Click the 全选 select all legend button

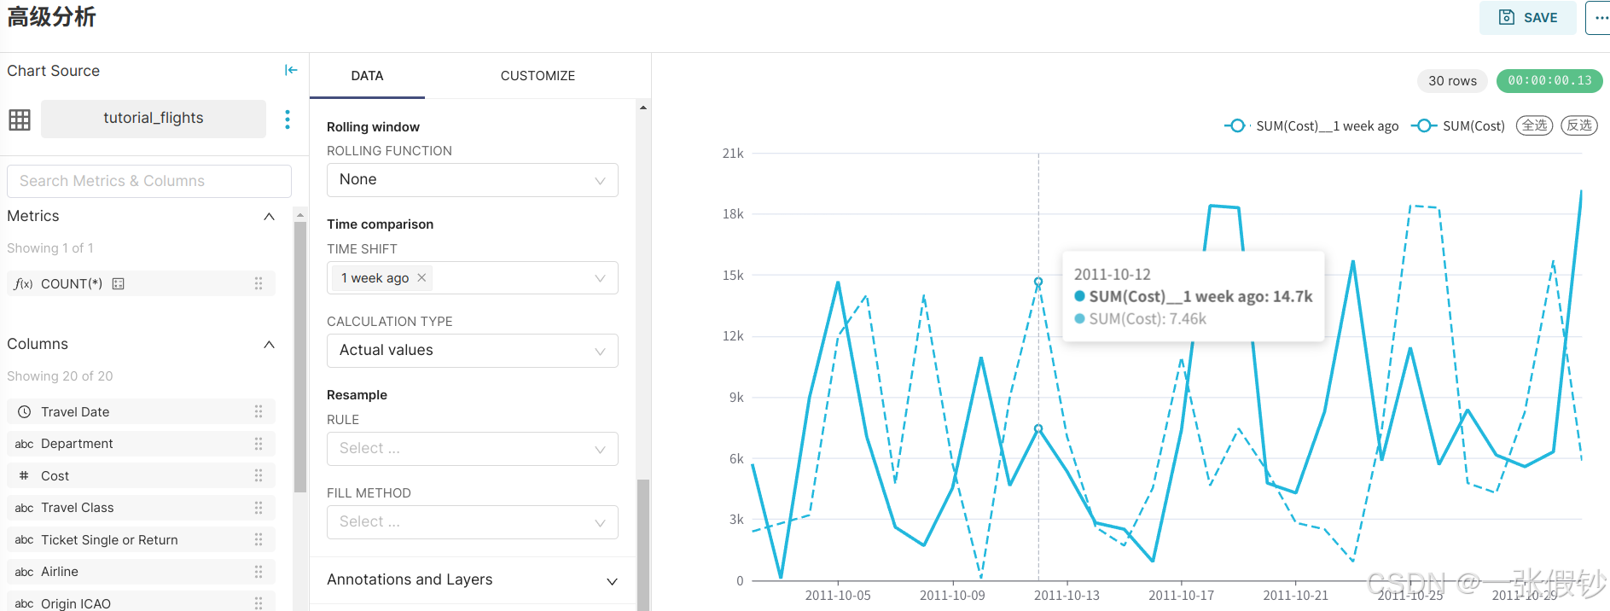pos(1534,125)
